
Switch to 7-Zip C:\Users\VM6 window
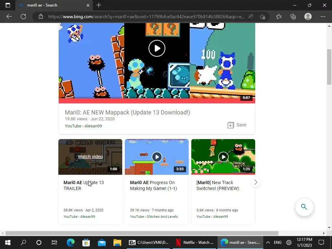pos(148,243)
